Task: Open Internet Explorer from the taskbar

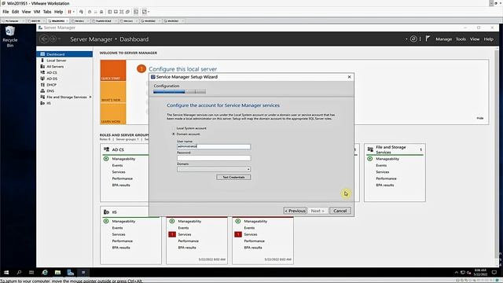Action: (45, 273)
